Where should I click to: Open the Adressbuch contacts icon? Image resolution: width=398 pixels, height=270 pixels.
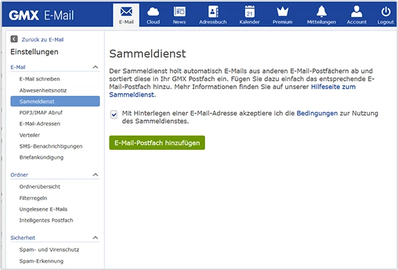tap(213, 11)
